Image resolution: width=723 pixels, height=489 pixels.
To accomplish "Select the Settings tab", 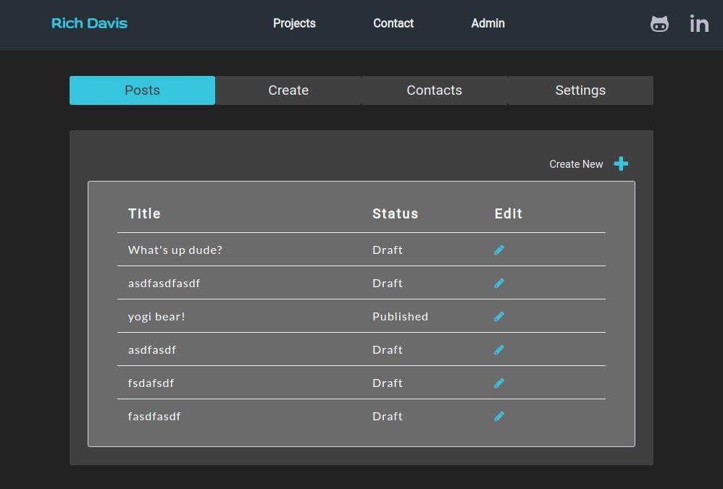I will 580,90.
